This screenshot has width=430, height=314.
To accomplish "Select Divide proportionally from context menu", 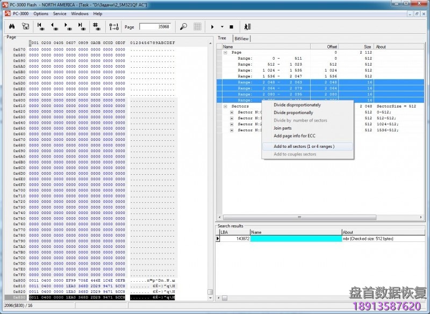I will point(293,113).
